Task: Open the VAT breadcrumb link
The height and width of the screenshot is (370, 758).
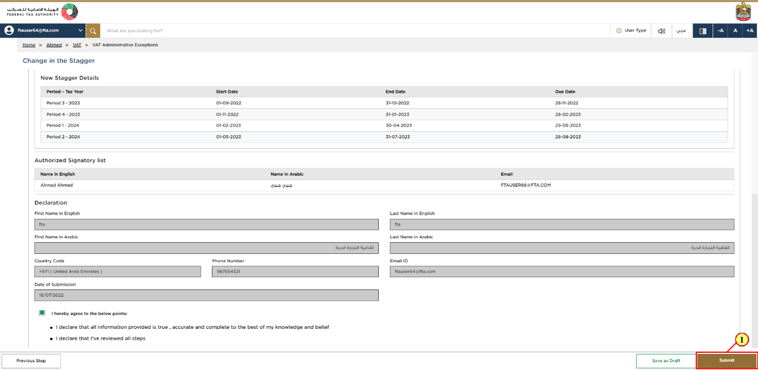Action: [x=77, y=45]
